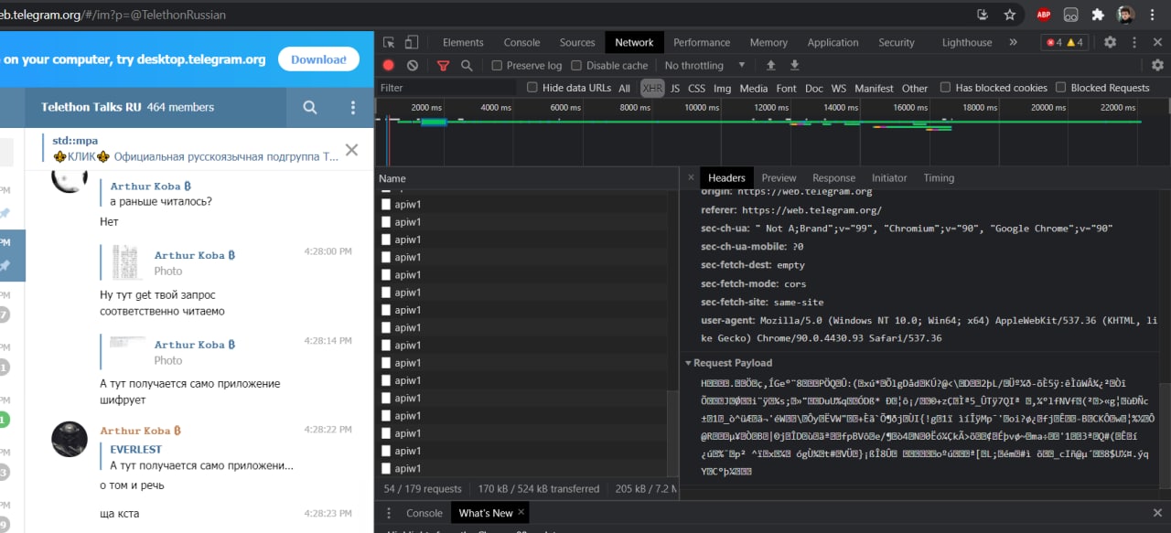Open AdBlock Plus extension

1044,15
